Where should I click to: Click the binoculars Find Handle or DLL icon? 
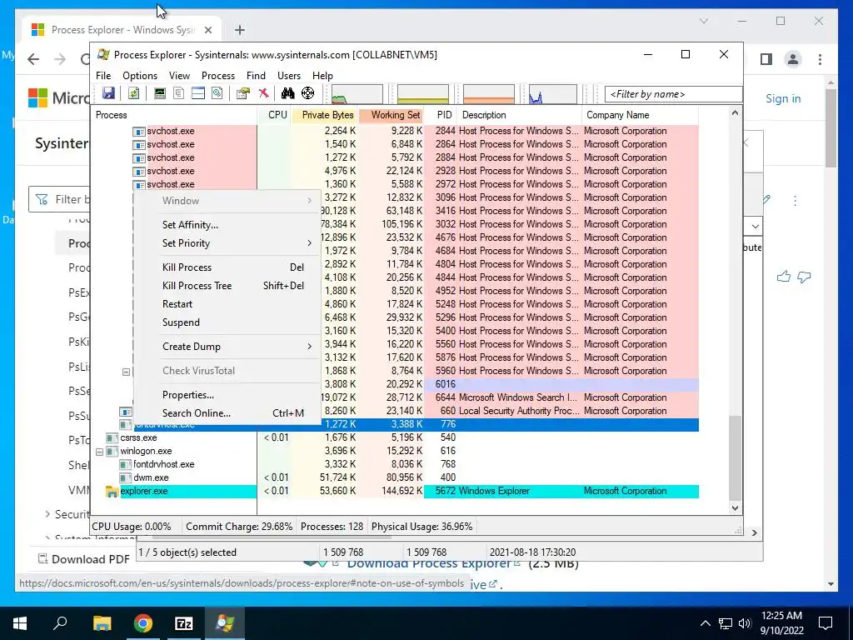coord(287,93)
